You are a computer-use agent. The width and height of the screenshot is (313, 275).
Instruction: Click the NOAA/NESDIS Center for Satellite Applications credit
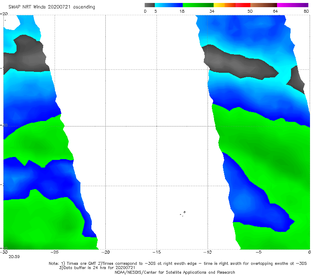point(175,272)
